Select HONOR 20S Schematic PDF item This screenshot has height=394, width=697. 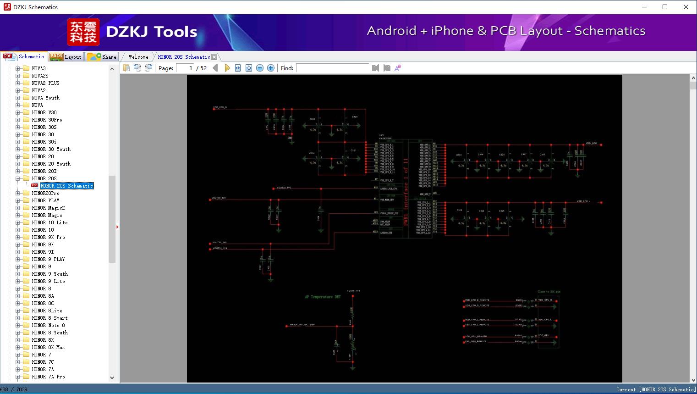pyautogui.click(x=67, y=186)
